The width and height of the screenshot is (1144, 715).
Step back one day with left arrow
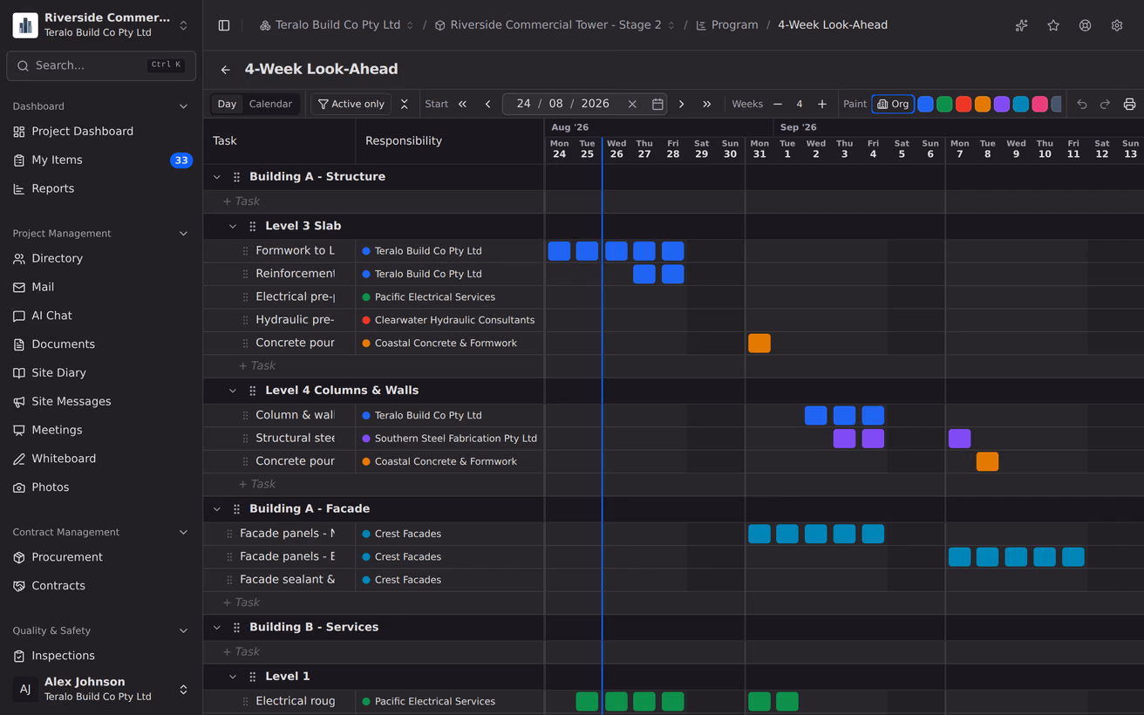[x=488, y=104]
